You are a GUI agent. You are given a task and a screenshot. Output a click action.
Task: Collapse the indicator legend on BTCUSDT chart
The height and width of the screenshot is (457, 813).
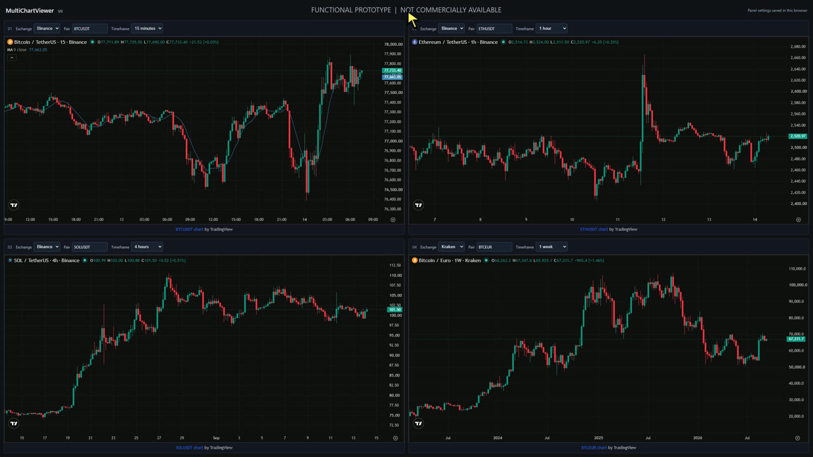11,57
